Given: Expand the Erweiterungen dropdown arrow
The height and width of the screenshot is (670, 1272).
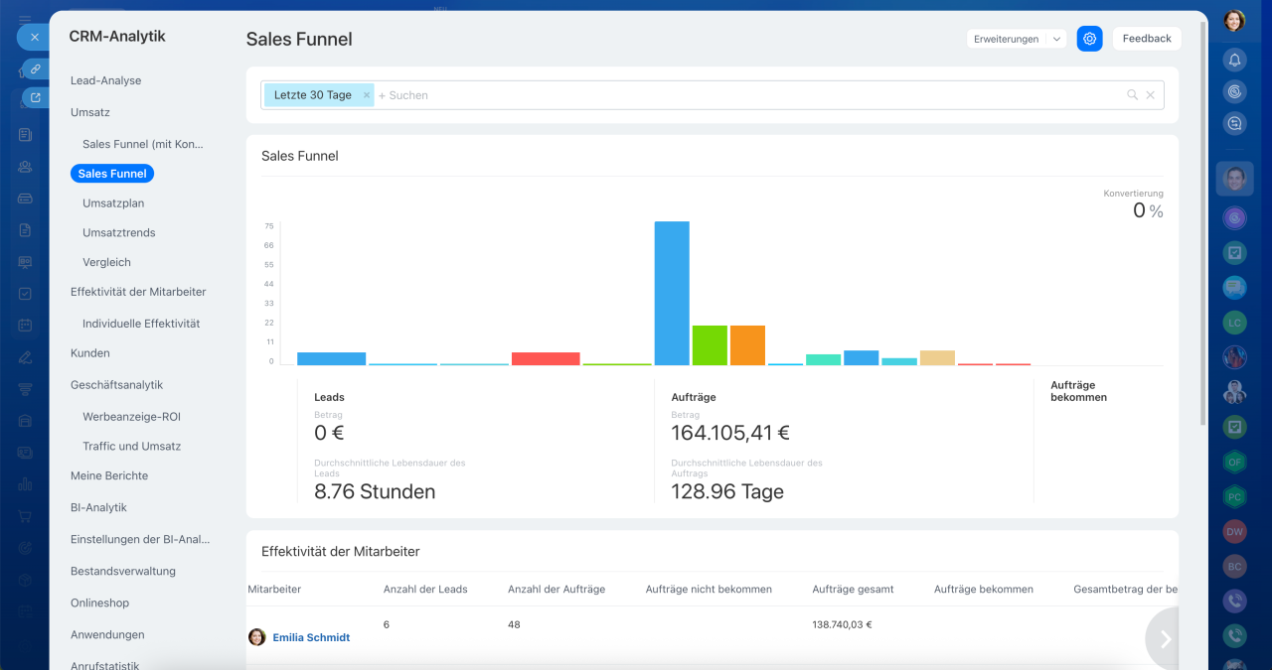Looking at the screenshot, I should pyautogui.click(x=1056, y=39).
